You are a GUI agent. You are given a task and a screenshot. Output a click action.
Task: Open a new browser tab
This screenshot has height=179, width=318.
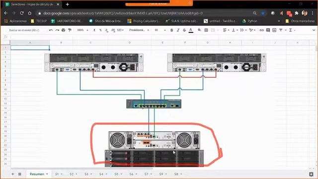[x=68, y=4]
